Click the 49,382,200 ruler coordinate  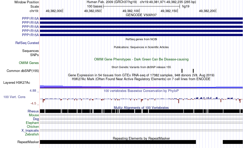[207, 11]
